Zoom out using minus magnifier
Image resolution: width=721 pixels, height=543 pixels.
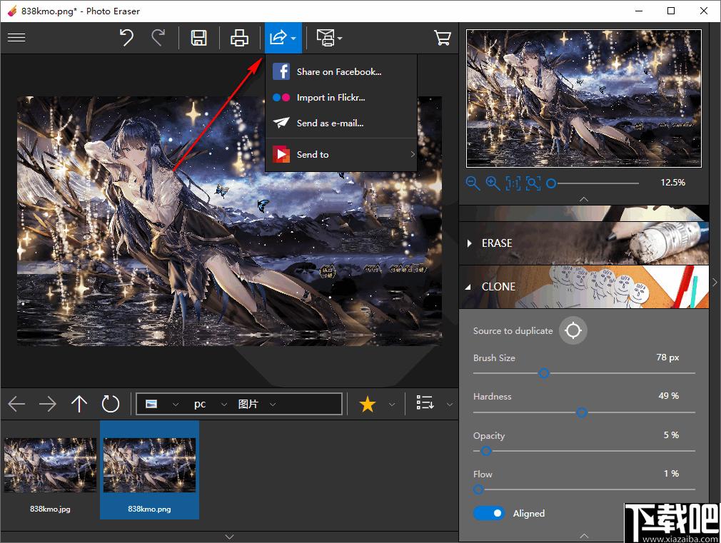[x=473, y=183]
